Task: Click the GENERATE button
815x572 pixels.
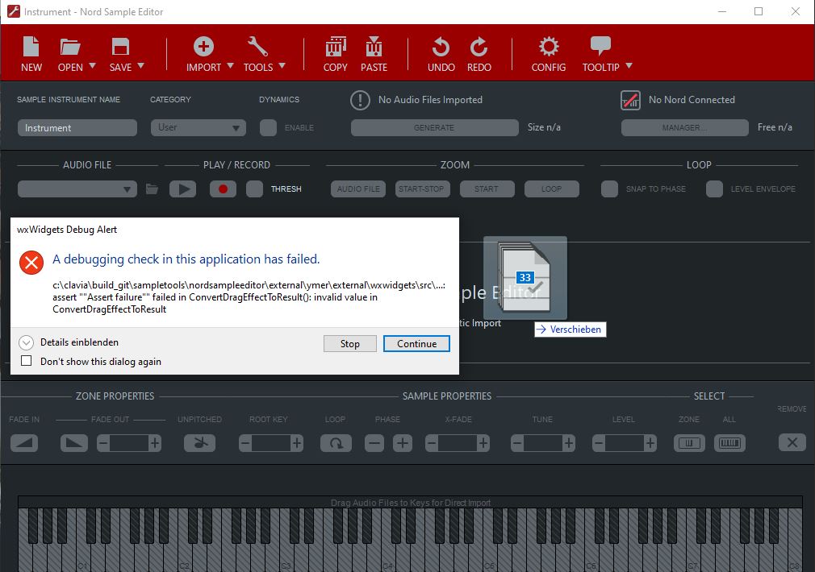Action: pyautogui.click(x=434, y=127)
